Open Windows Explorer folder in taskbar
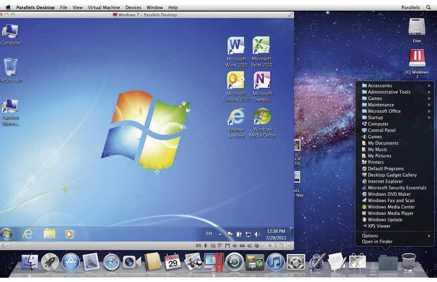Viewport: 437px width, 282px height. pos(49,234)
